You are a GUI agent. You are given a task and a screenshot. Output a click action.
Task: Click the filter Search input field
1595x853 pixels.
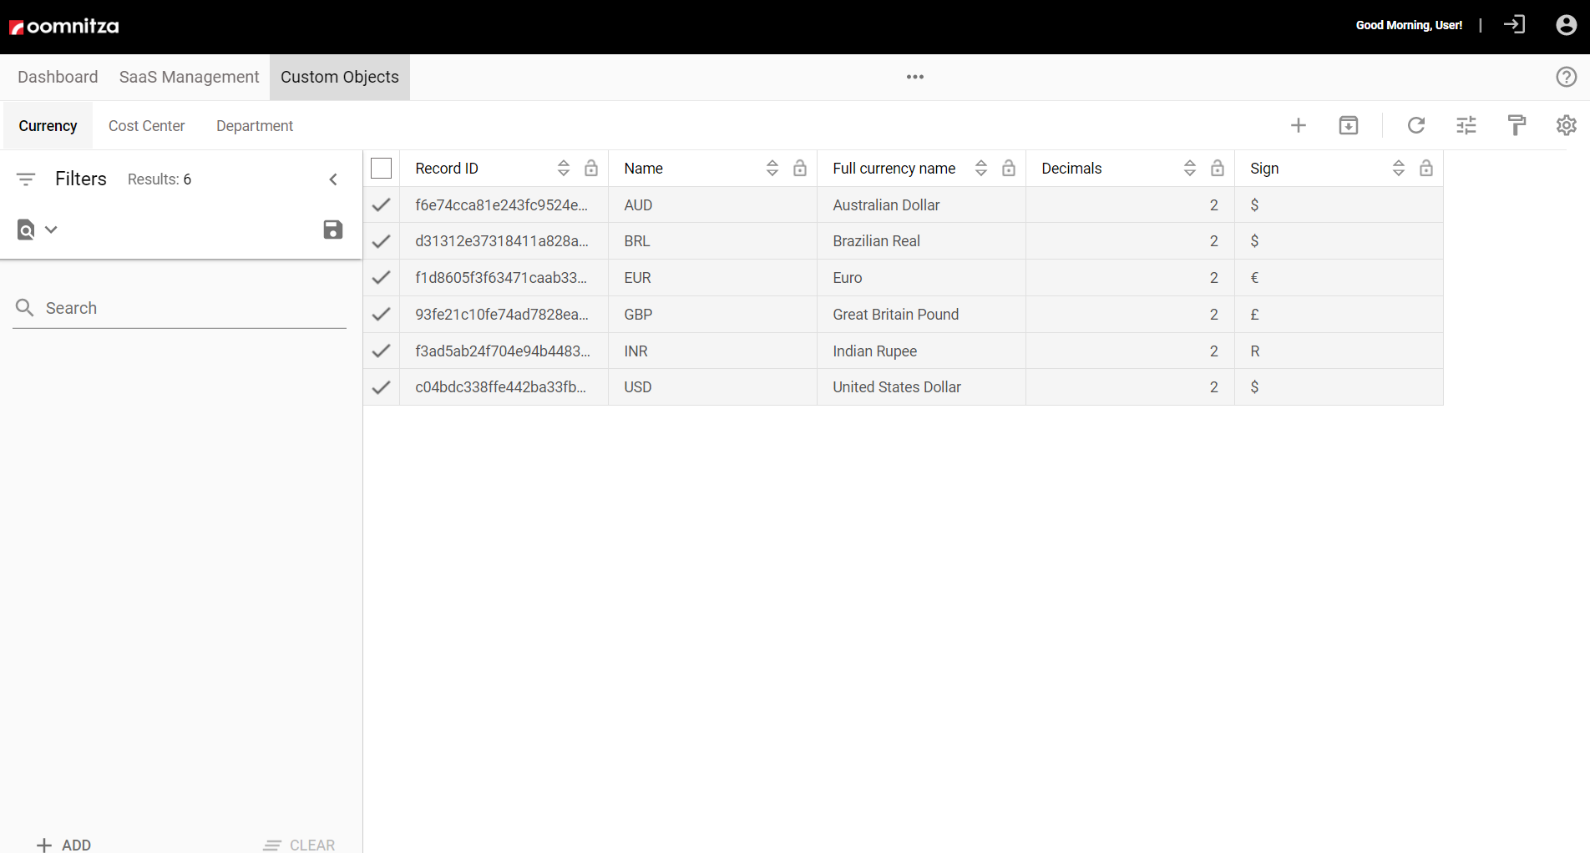click(x=192, y=308)
